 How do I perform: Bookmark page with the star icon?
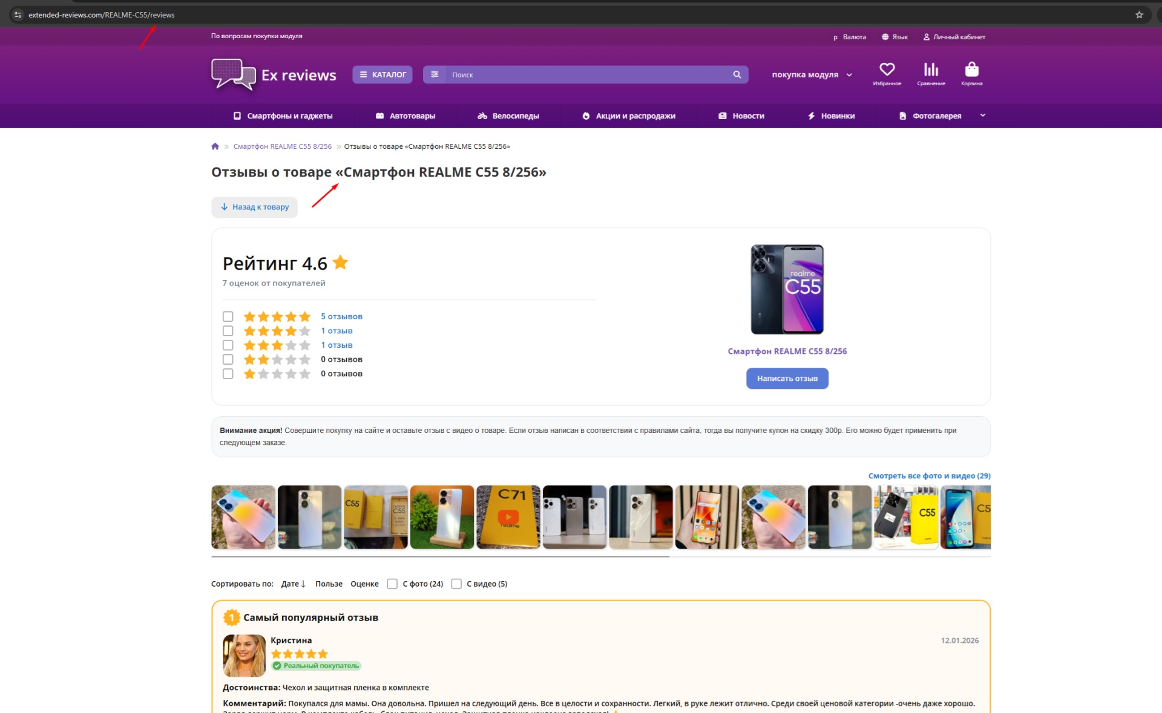(1139, 15)
